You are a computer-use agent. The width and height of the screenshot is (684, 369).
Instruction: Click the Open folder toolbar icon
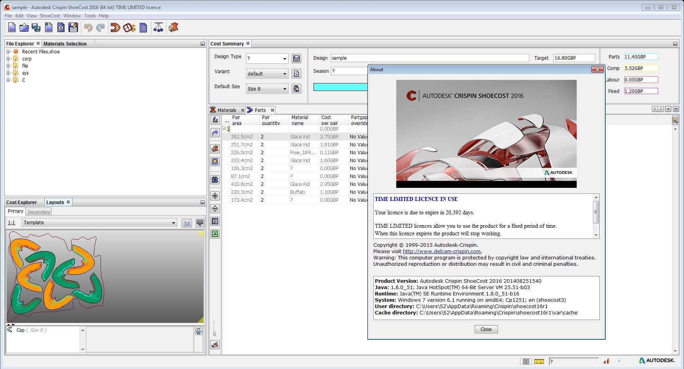click(x=24, y=28)
